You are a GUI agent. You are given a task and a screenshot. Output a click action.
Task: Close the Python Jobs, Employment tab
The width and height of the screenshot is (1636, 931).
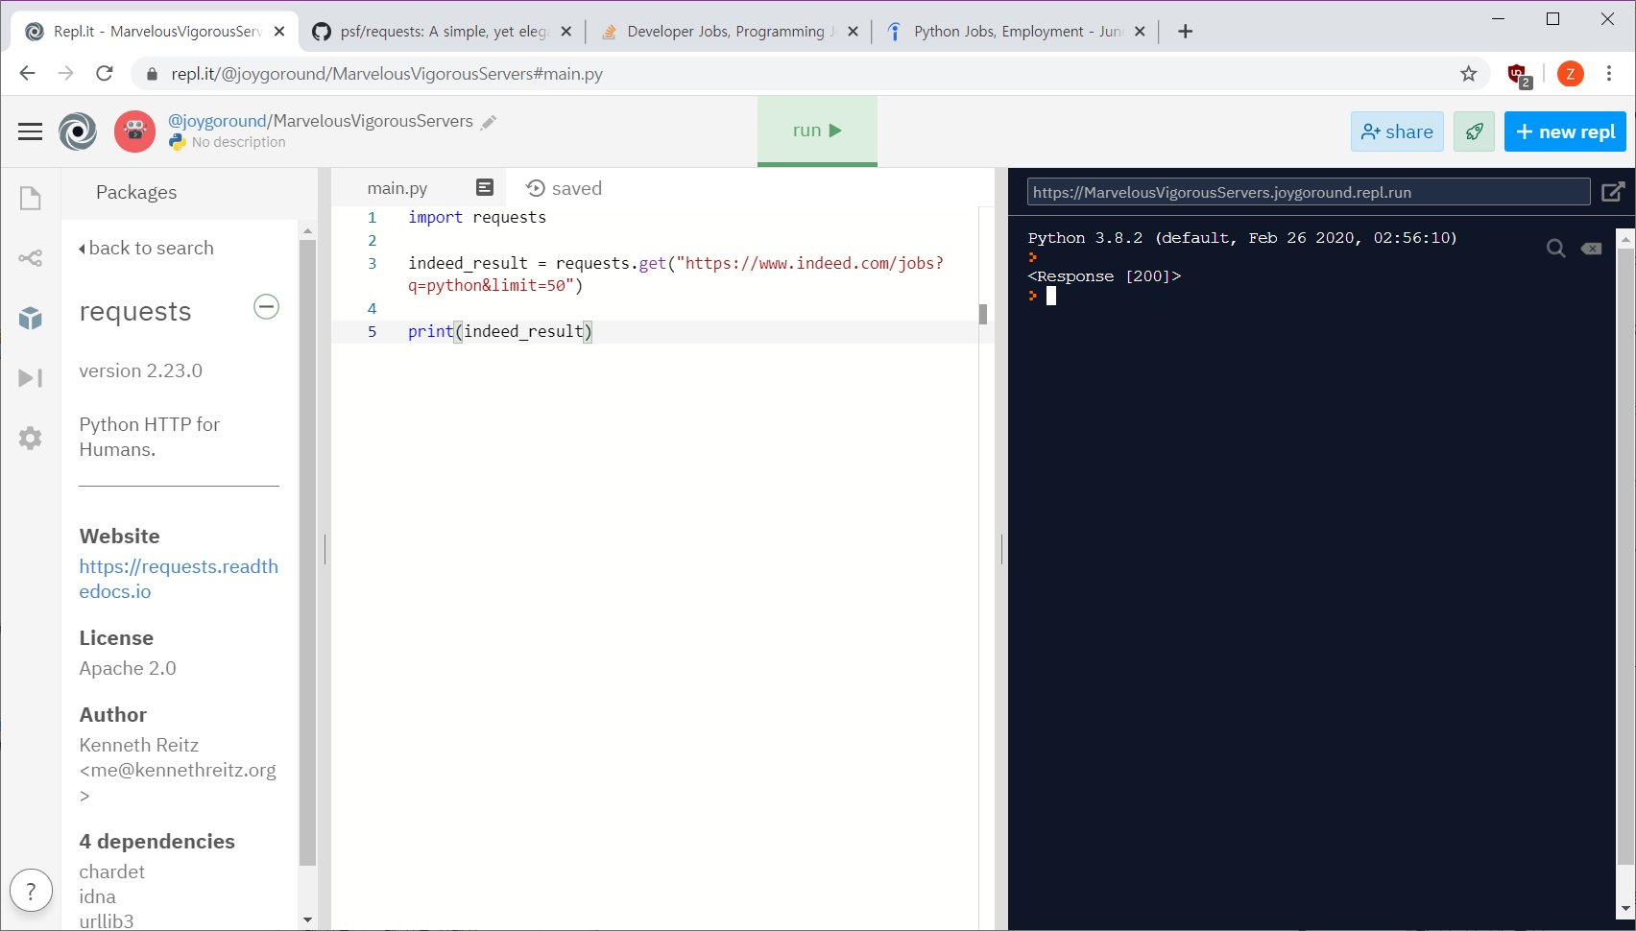coord(1140,32)
